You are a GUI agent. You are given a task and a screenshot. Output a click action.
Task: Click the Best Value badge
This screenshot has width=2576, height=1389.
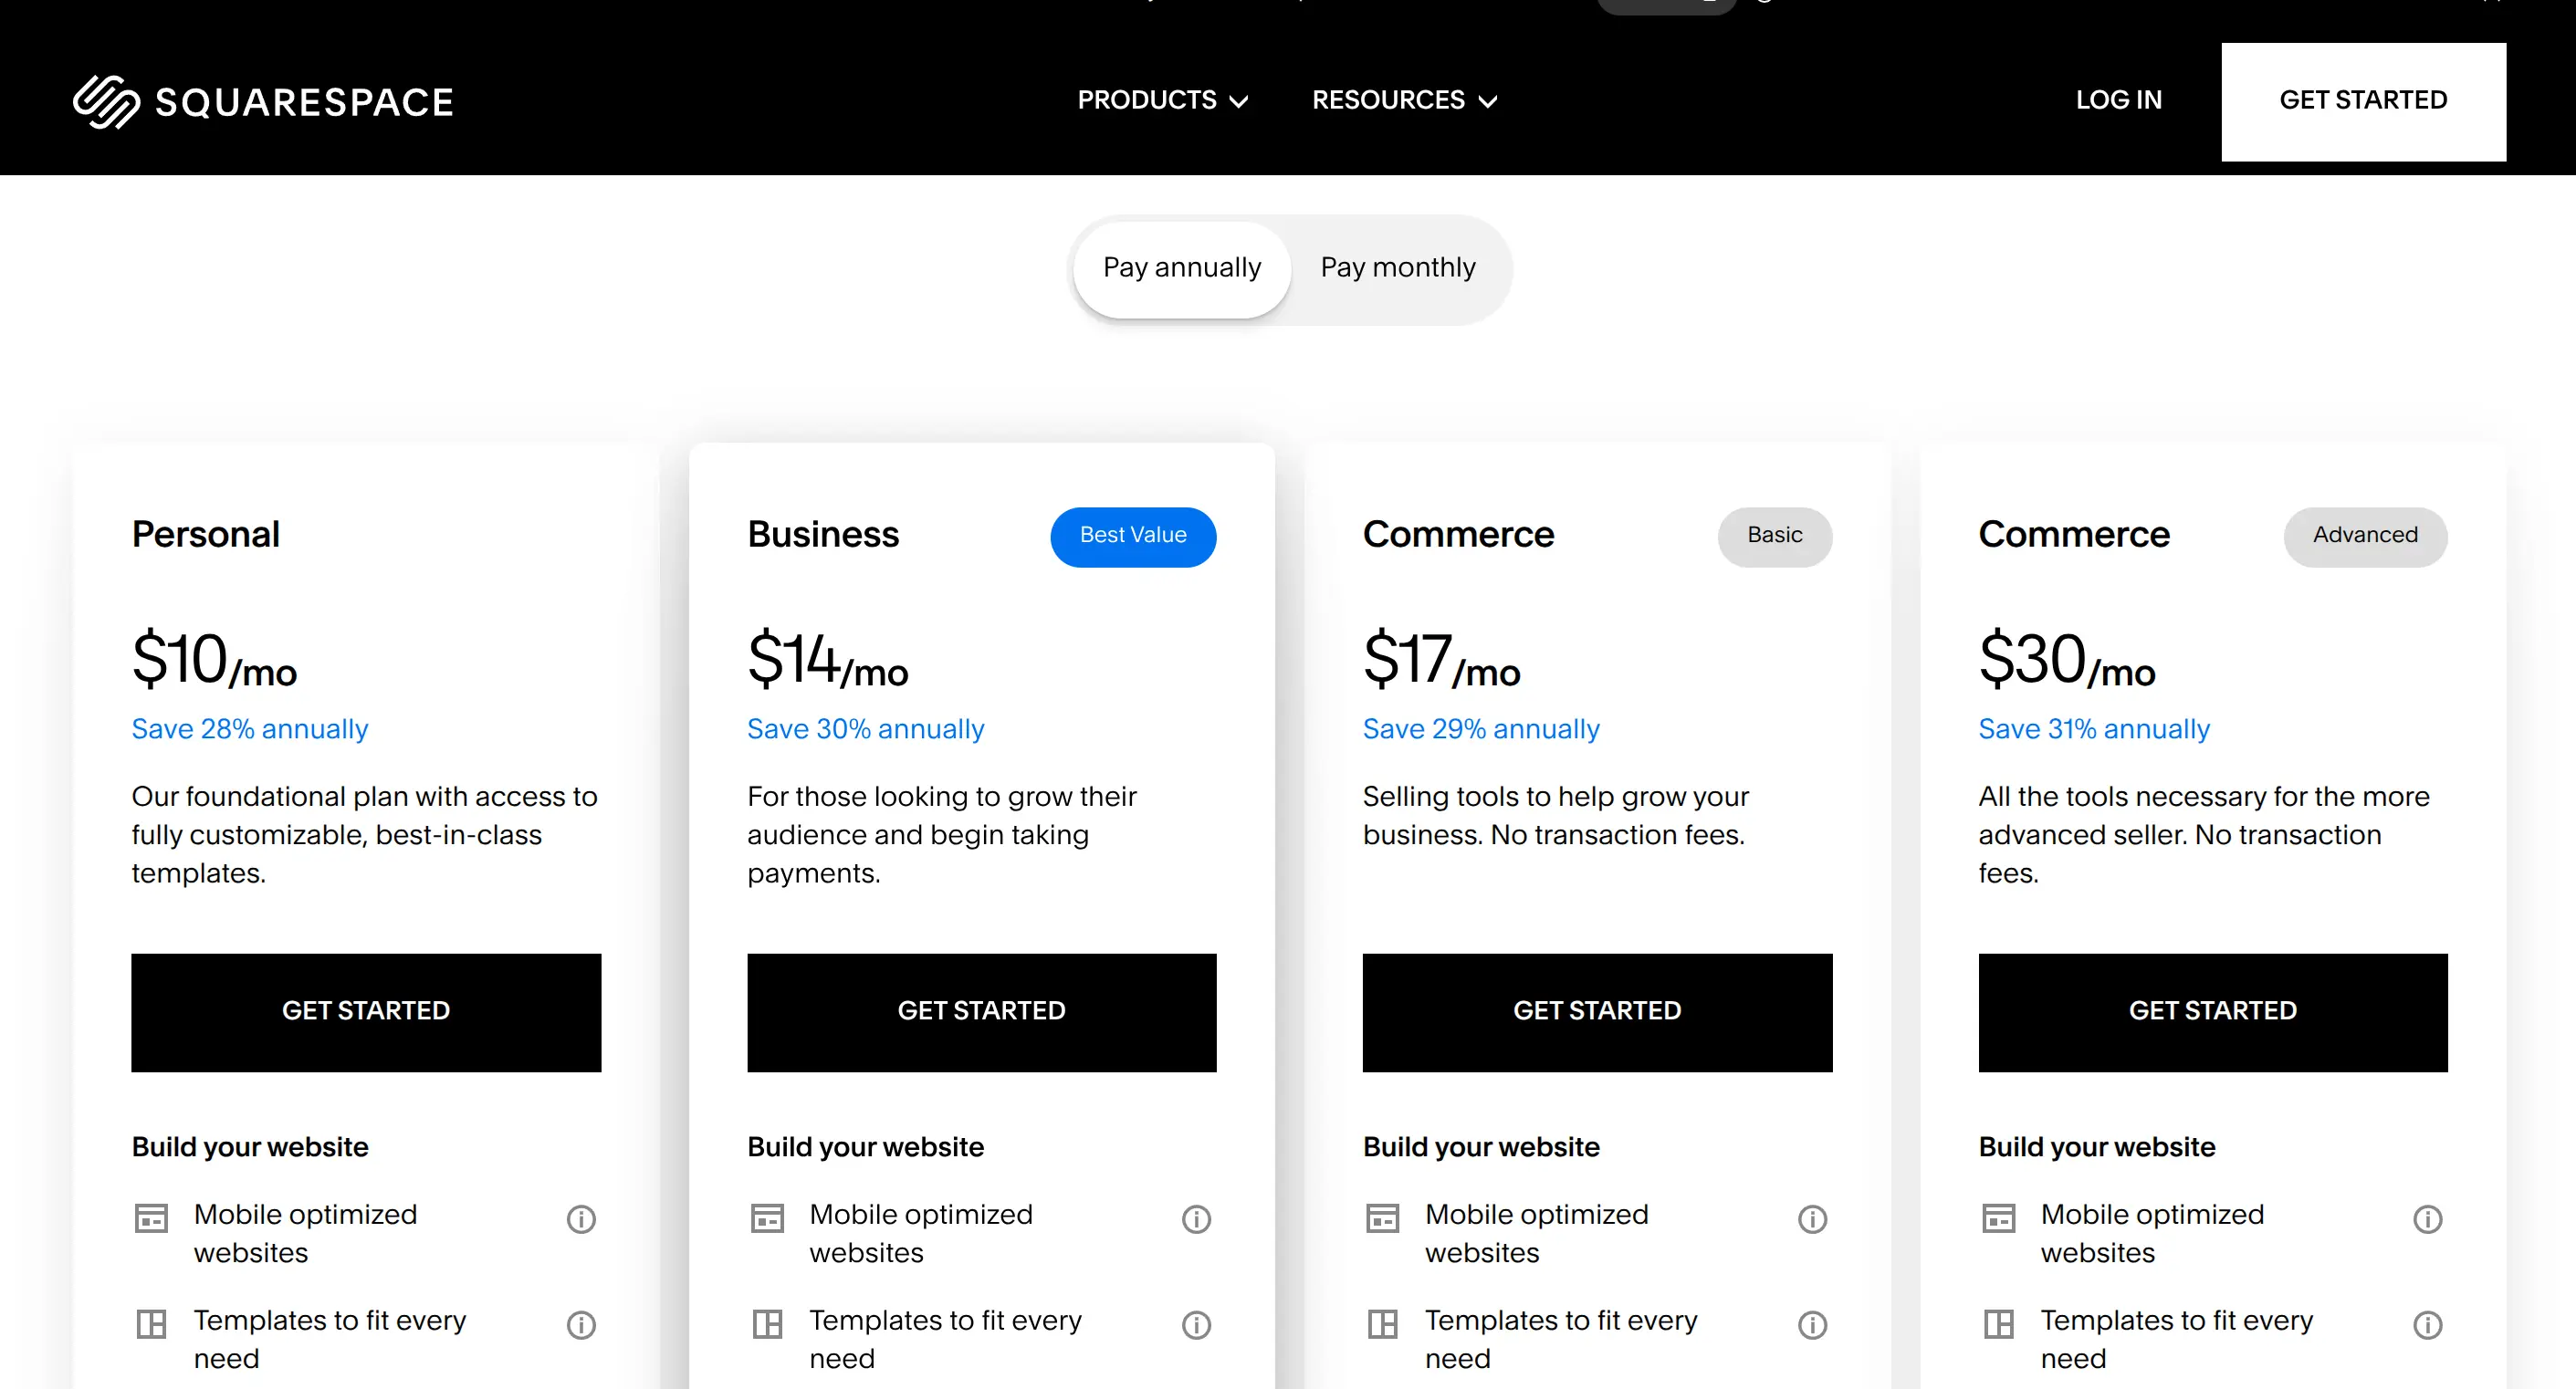point(1133,536)
